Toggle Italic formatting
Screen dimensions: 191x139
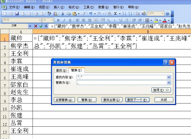(64, 20)
